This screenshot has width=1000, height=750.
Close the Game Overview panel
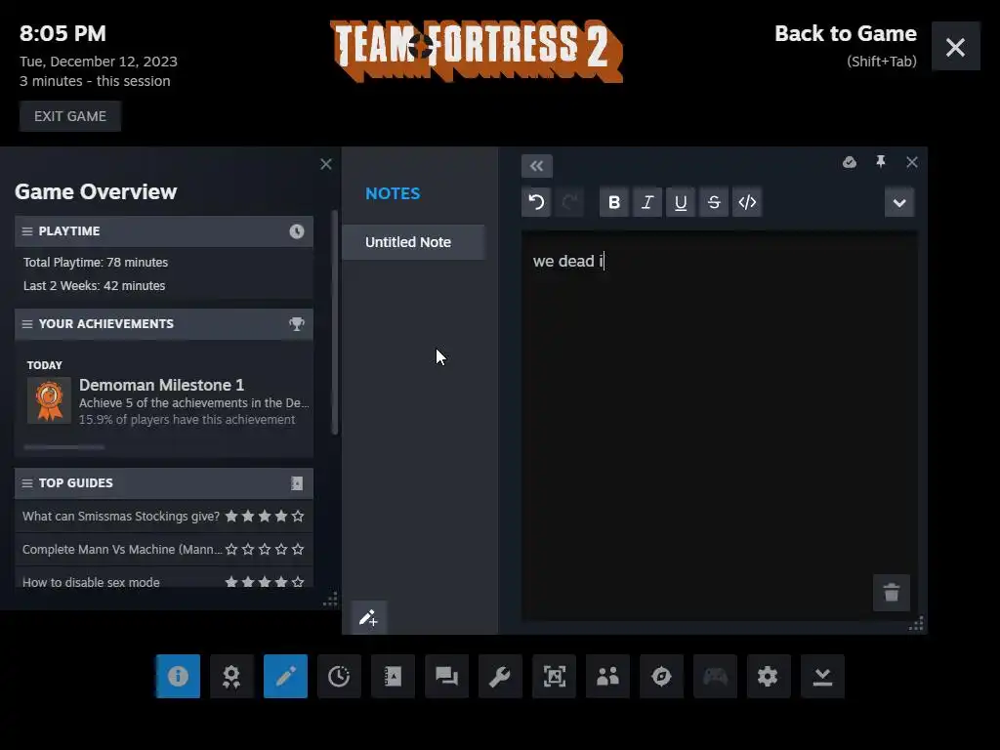click(x=326, y=164)
